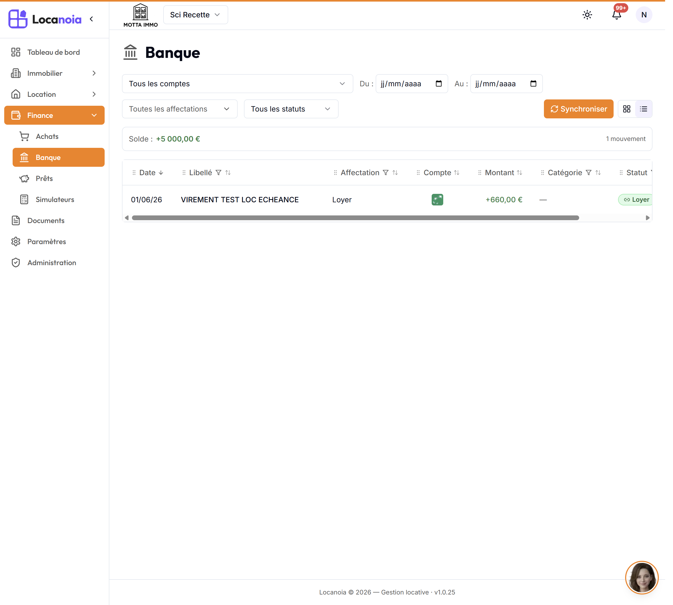Screen dimensions: 673x605
Task: Click the Banque page title icon
Action: point(130,53)
